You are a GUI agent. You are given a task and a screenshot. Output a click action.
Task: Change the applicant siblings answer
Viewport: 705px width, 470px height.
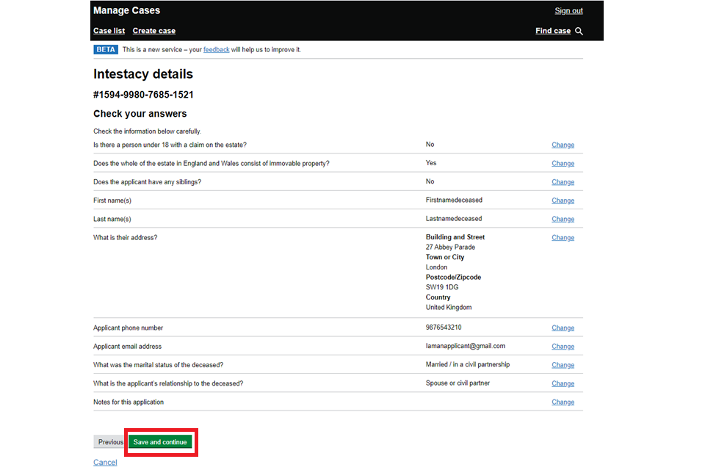(x=563, y=182)
